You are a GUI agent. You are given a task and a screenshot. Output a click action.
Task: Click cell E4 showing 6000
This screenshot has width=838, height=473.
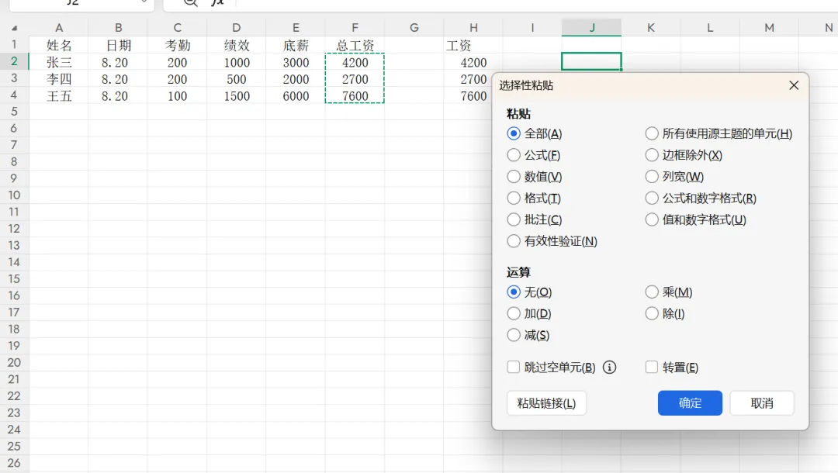(296, 96)
